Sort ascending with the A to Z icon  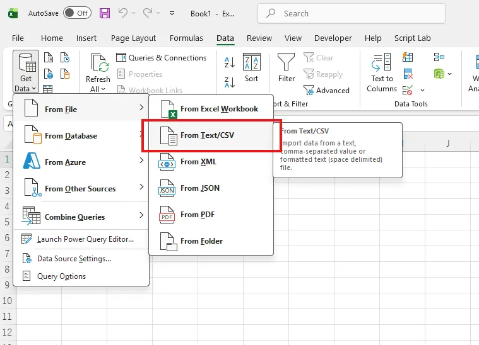pyautogui.click(x=230, y=62)
